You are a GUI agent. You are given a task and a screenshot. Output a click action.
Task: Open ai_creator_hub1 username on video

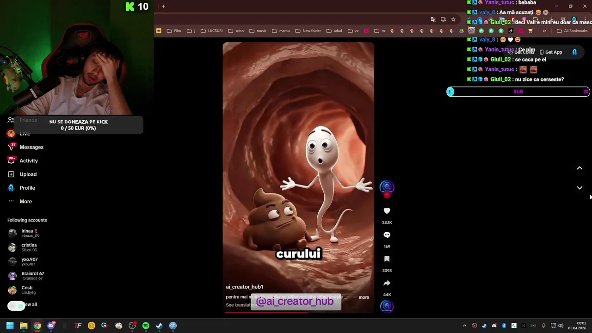pyautogui.click(x=244, y=287)
